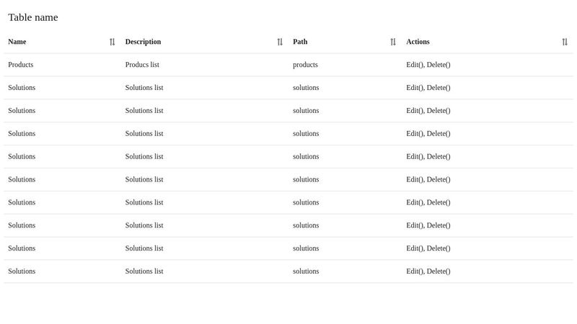Click the "Table name" title
577x324 pixels.
[33, 17]
